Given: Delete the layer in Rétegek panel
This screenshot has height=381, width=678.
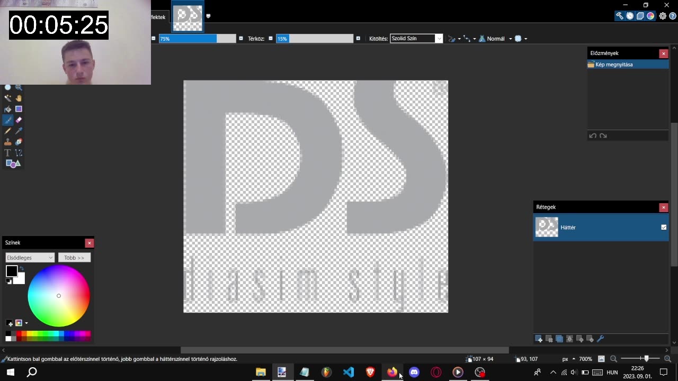Looking at the screenshot, I should (549, 339).
